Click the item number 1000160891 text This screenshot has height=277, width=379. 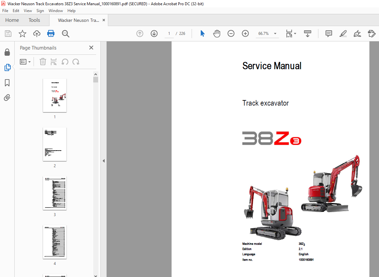pyautogui.click(x=306, y=260)
